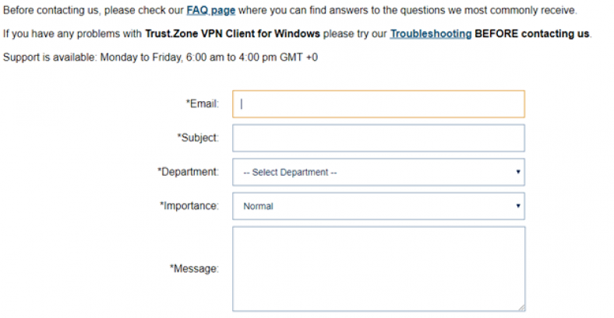
Task: Open the FAQ page link
Action: click(210, 11)
